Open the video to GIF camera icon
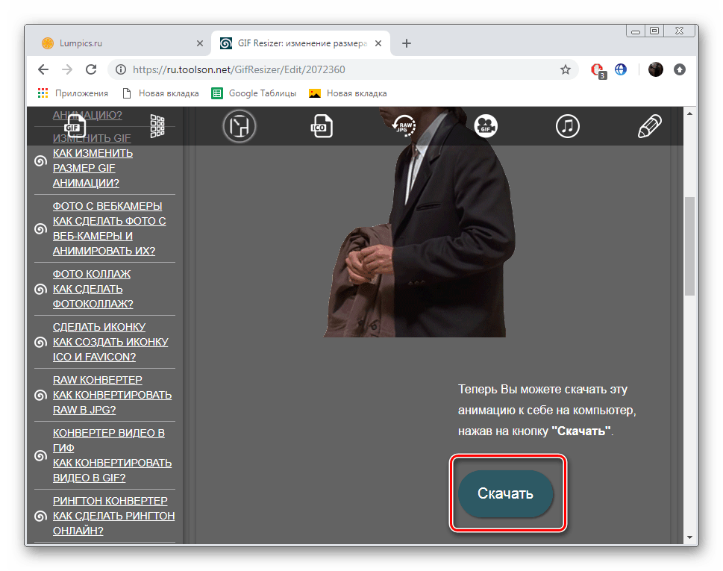This screenshot has width=723, height=571. [x=486, y=126]
